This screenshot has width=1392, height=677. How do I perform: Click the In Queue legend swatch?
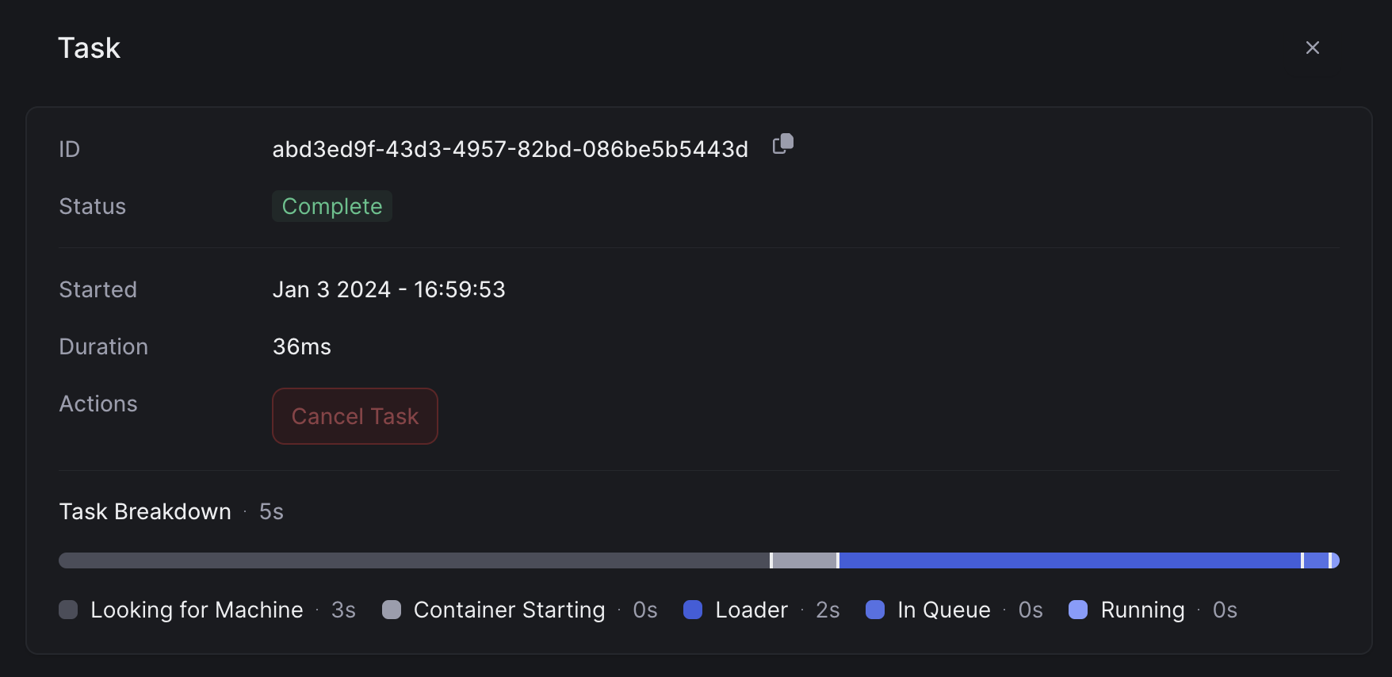(875, 610)
